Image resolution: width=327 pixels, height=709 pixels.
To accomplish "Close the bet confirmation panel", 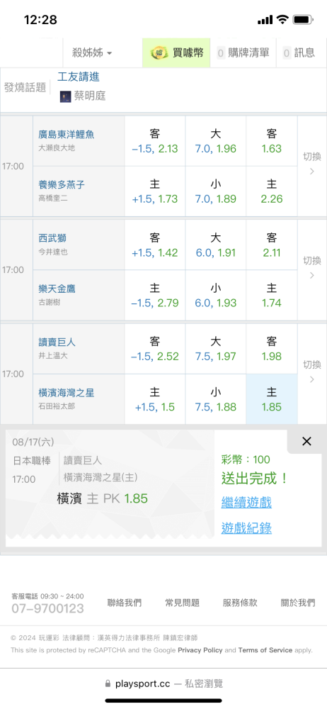I will (306, 441).
